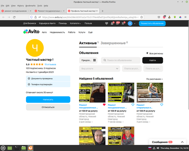
Task: Click the Avito logo
Action: 31,32
